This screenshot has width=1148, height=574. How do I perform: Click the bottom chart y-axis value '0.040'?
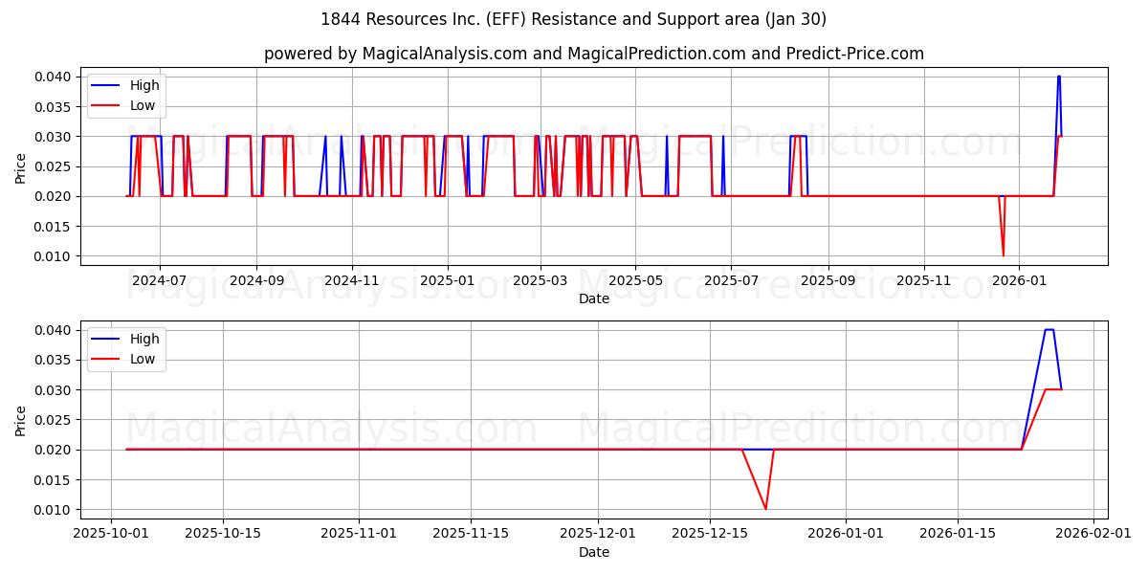(x=54, y=330)
